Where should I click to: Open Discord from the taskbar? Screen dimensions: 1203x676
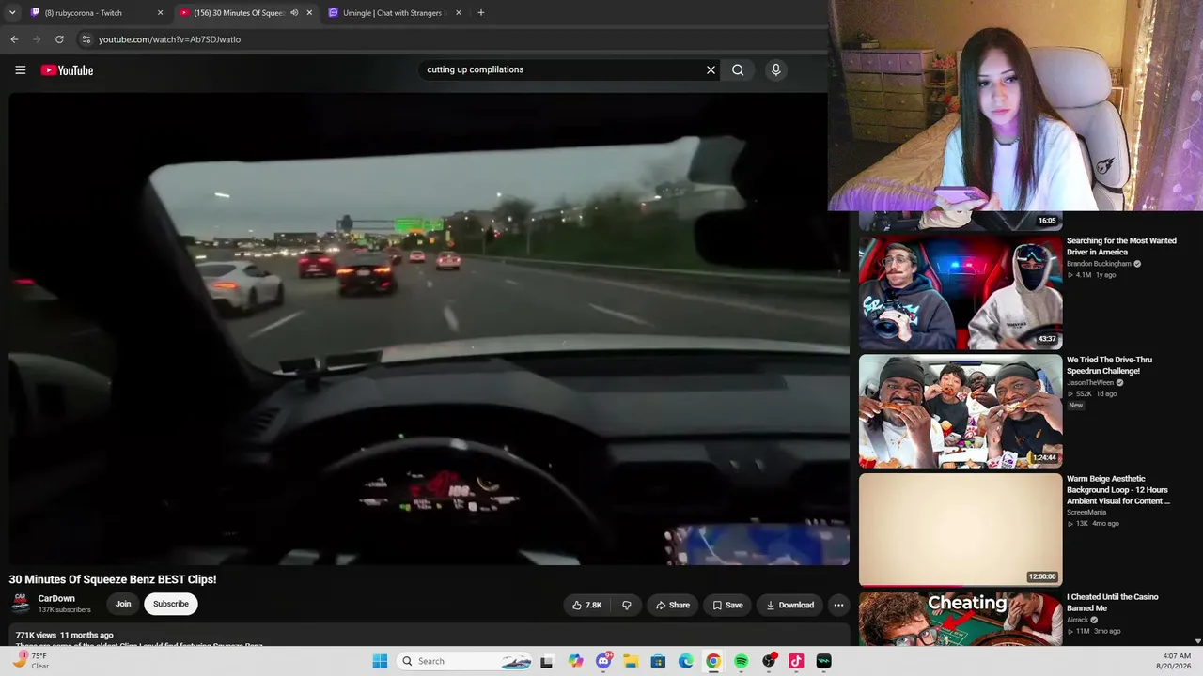603,661
